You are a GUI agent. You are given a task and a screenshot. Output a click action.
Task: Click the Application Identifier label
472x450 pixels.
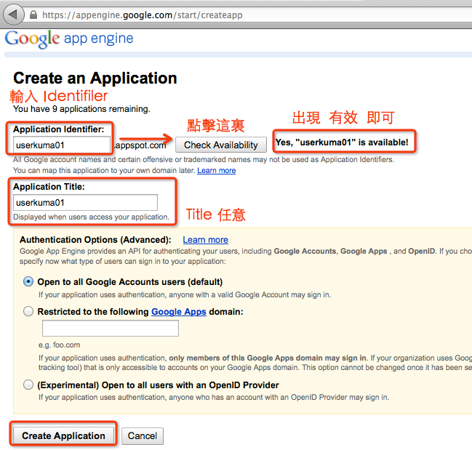(x=58, y=129)
